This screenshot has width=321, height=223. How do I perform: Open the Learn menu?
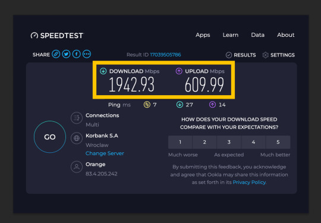tap(231, 35)
